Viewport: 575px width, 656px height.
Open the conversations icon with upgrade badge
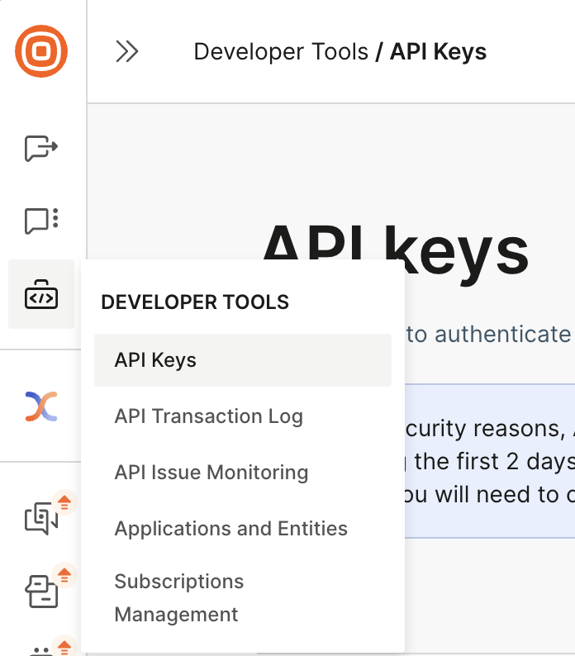point(41,518)
